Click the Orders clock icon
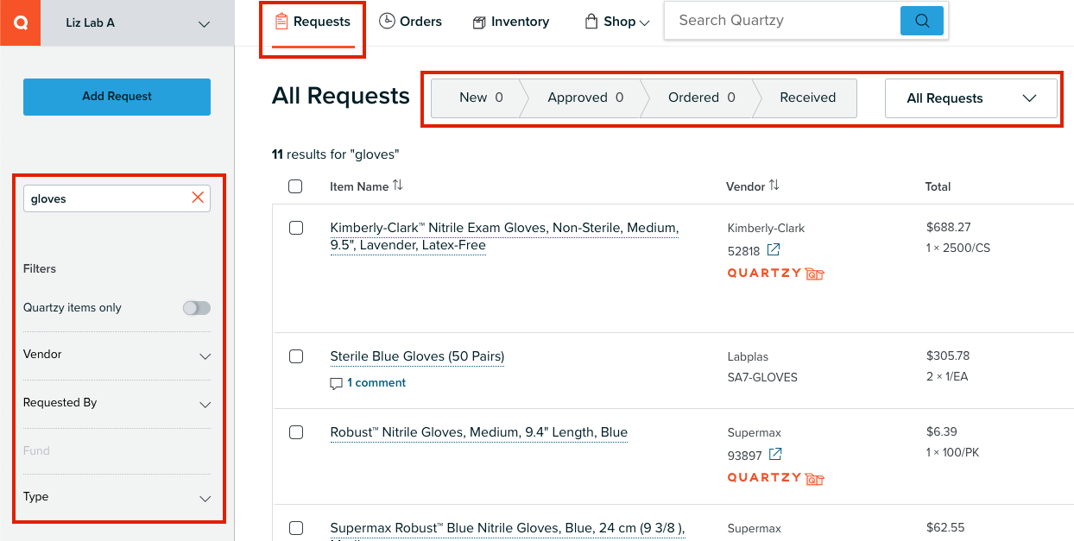The height and width of the screenshot is (541, 1074). pyautogui.click(x=387, y=22)
